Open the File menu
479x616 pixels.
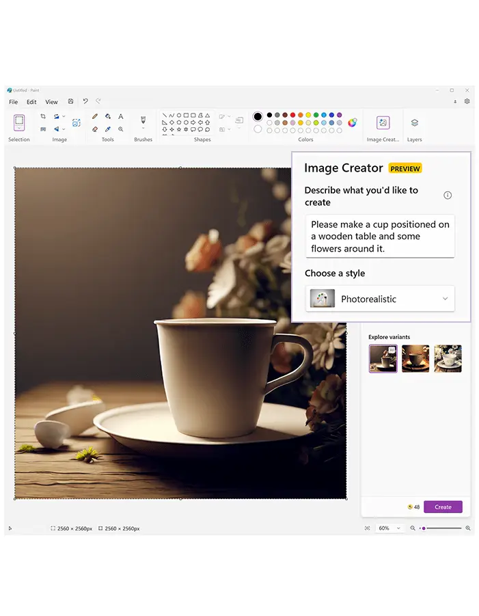[x=14, y=102]
